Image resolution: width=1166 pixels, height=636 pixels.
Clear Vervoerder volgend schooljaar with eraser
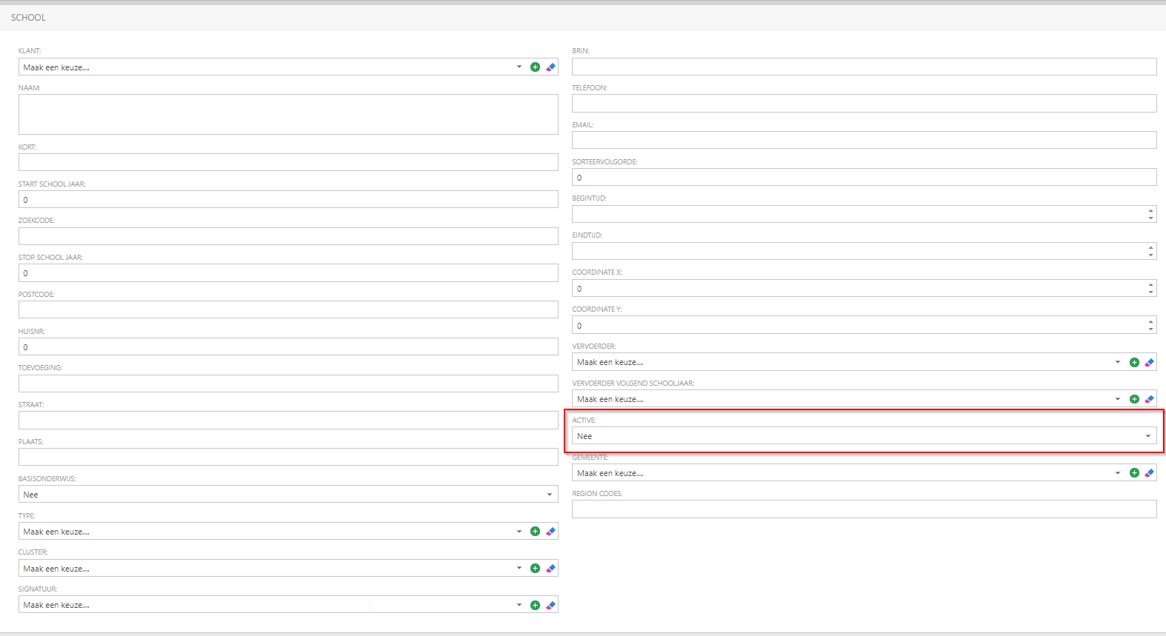[1149, 399]
